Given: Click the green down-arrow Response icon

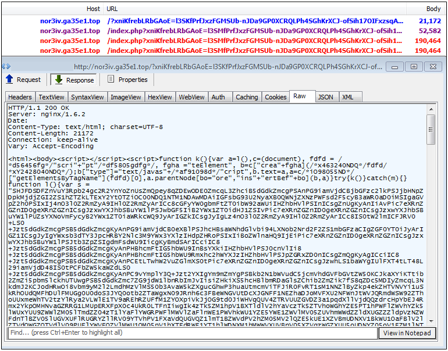Looking at the screenshot, I should point(59,80).
